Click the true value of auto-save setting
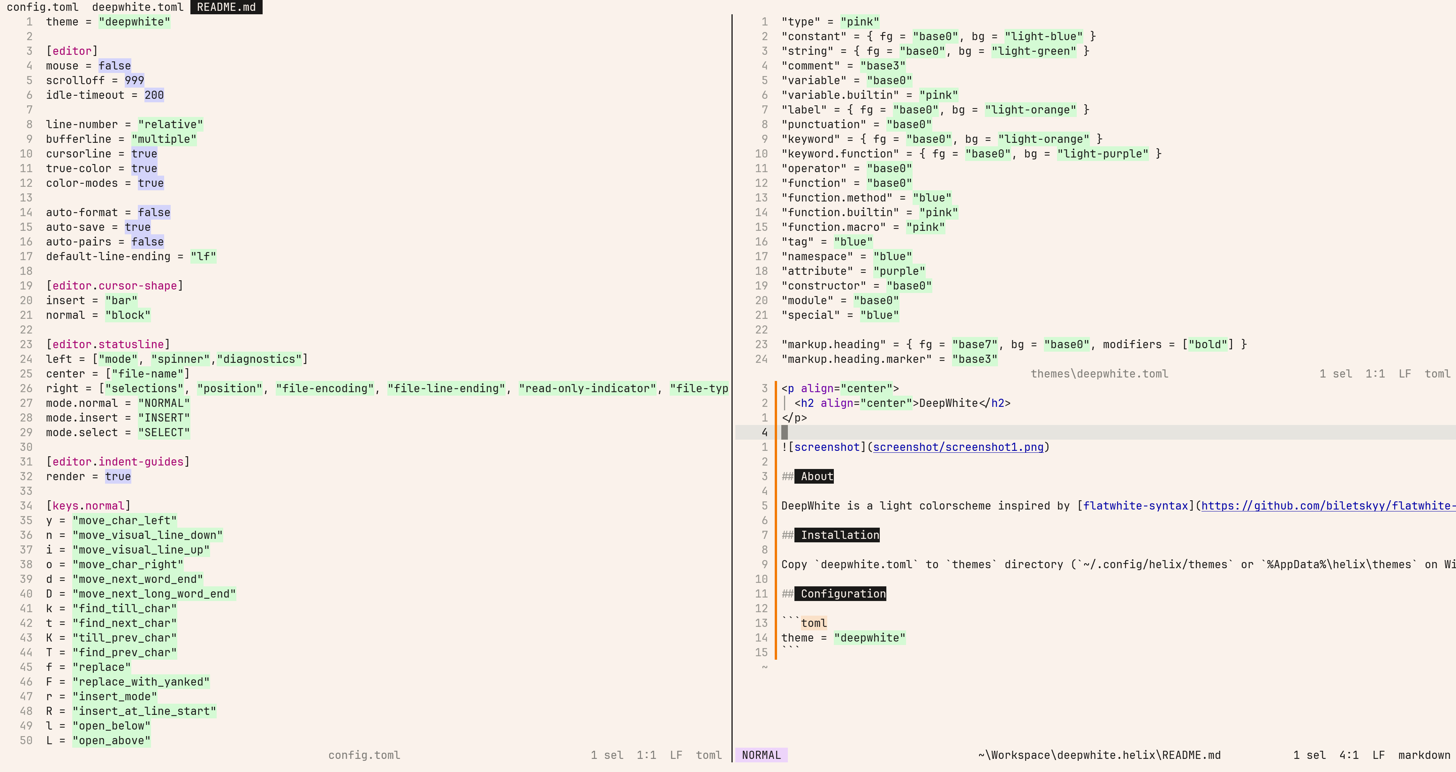 tap(137, 227)
